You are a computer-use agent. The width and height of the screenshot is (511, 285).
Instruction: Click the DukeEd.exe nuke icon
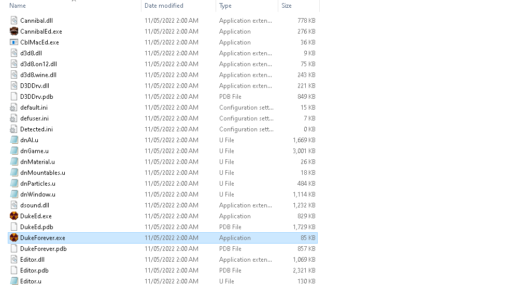tap(14, 216)
